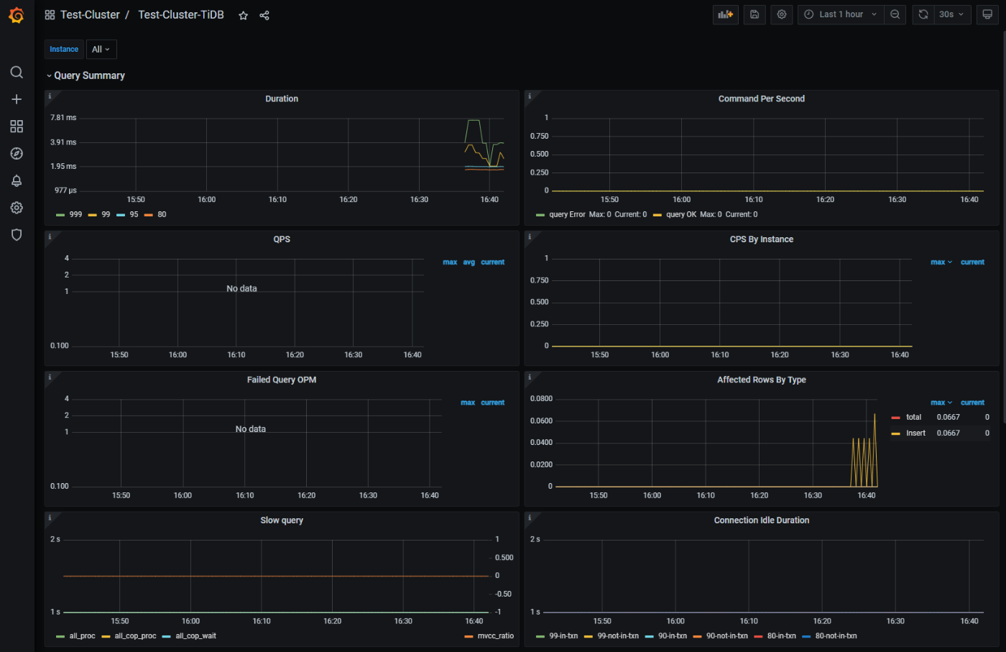Open the Test-Cluster folder breadcrumb

[x=90, y=15]
